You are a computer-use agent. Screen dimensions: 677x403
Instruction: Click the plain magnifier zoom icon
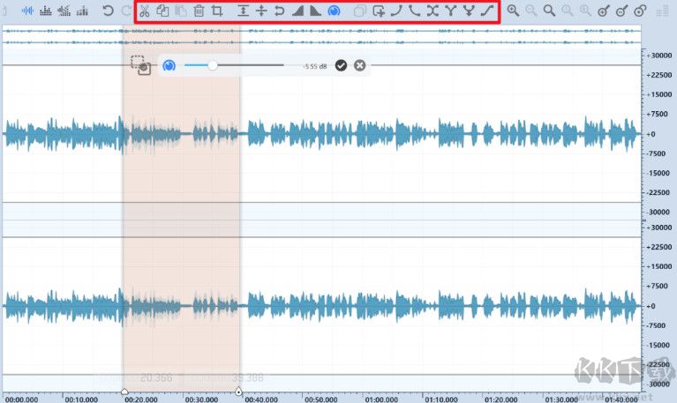click(549, 11)
